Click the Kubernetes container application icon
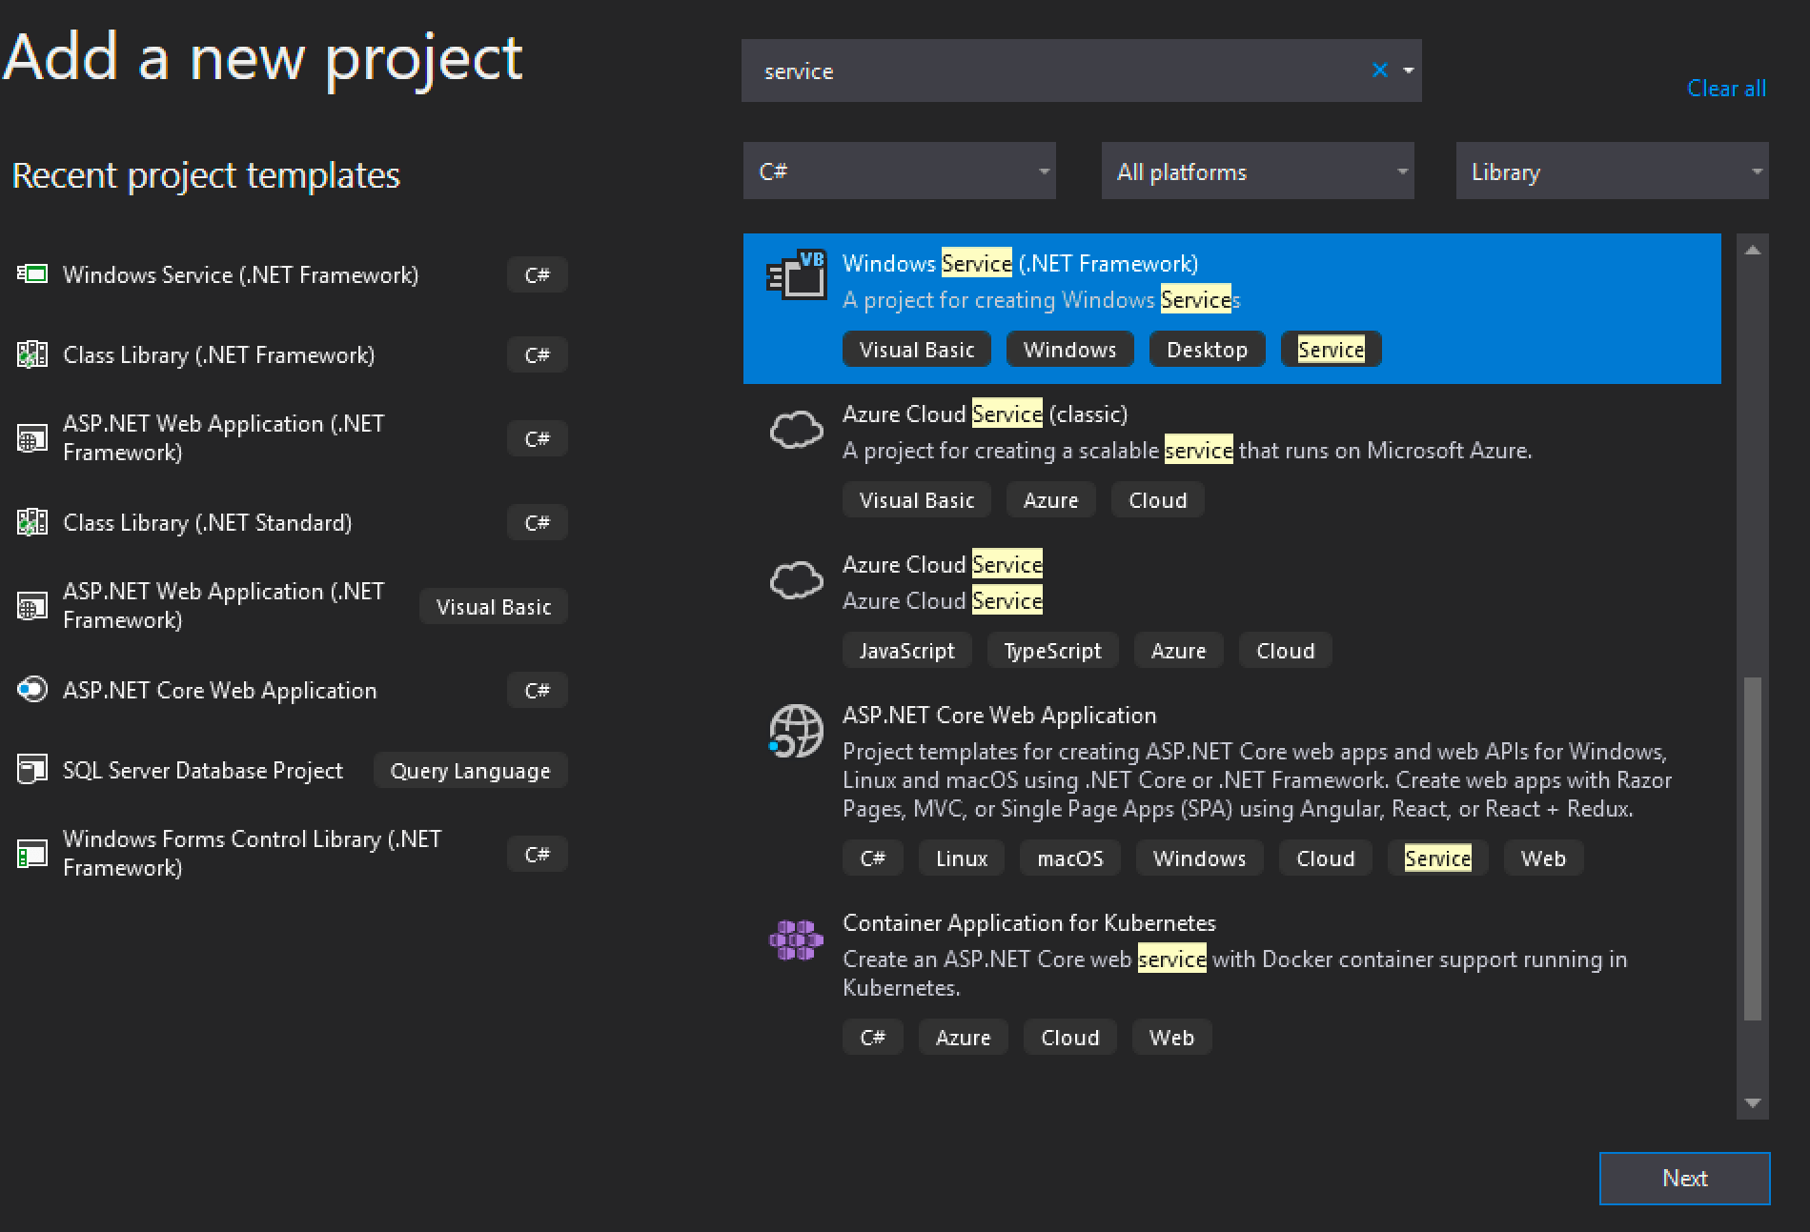 pos(796,940)
